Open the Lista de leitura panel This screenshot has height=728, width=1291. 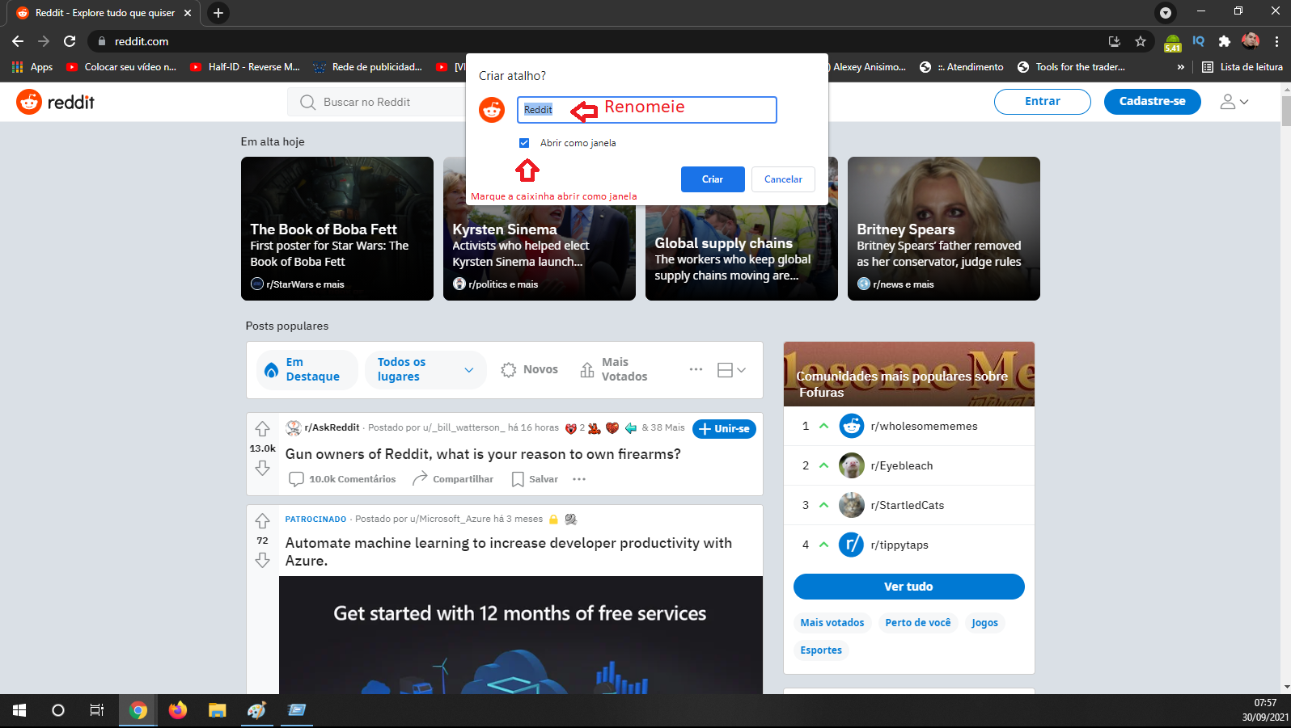pyautogui.click(x=1242, y=67)
